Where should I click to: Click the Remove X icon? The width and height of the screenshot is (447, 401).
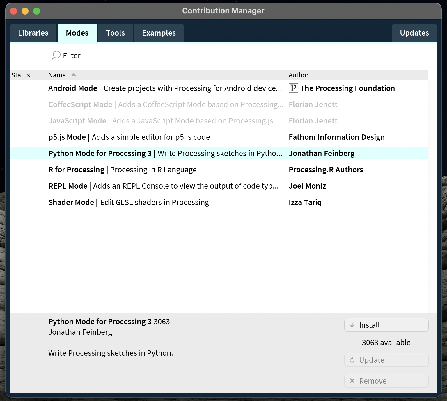(x=352, y=381)
